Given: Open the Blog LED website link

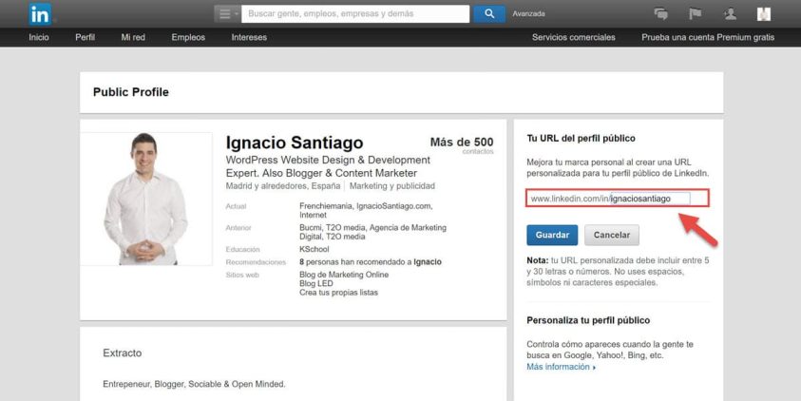Looking at the screenshot, I should [315, 283].
